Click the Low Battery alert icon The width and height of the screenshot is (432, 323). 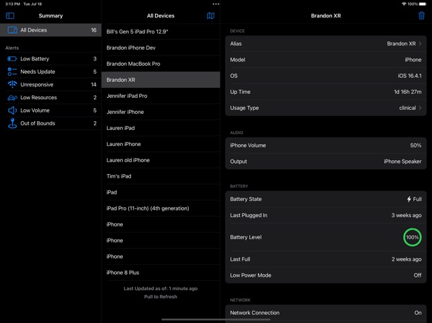point(12,58)
